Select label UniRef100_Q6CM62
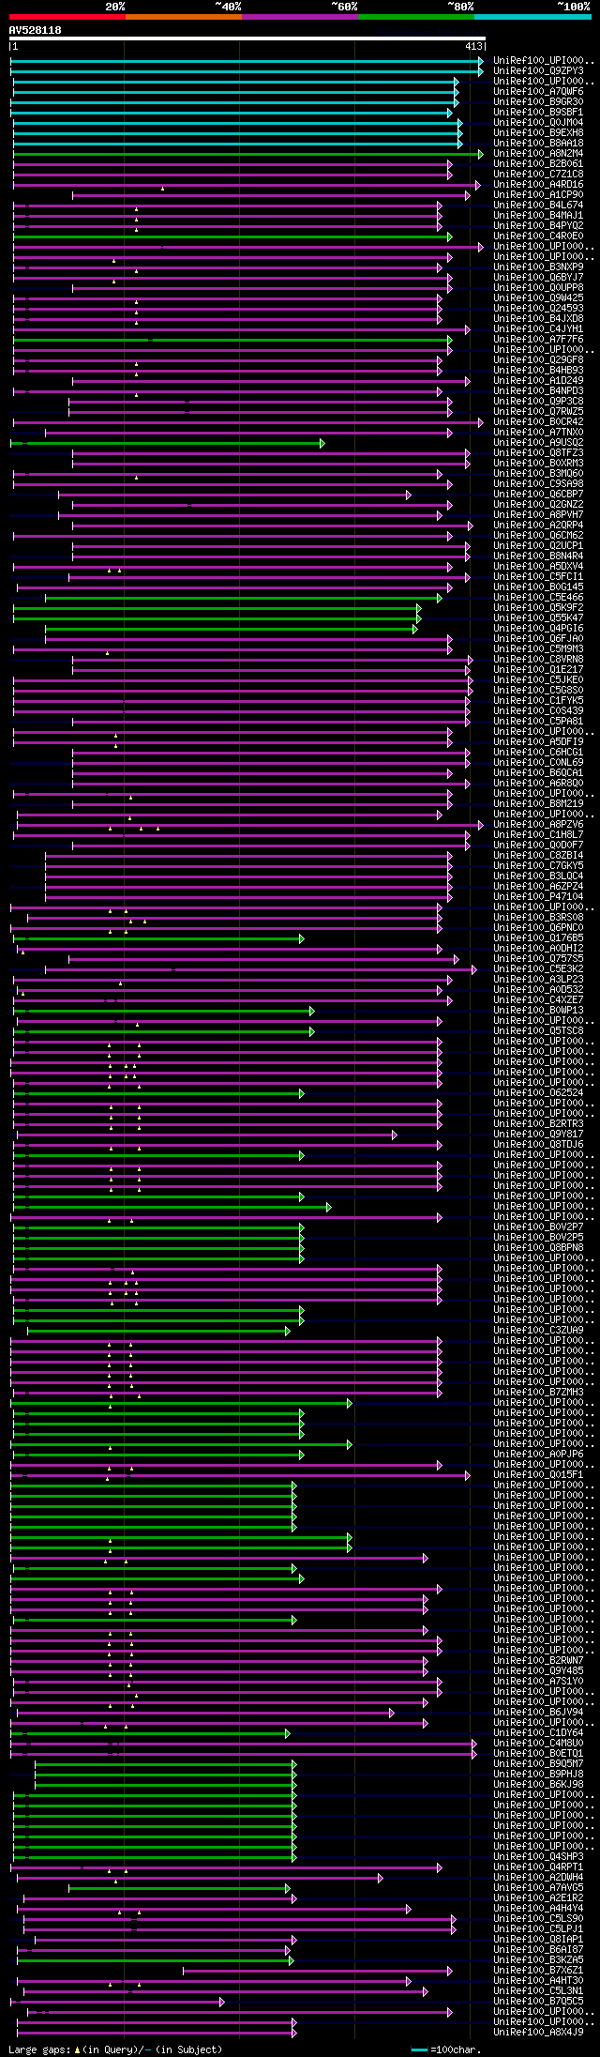Screen dimensions: 600x2057 click(538, 535)
